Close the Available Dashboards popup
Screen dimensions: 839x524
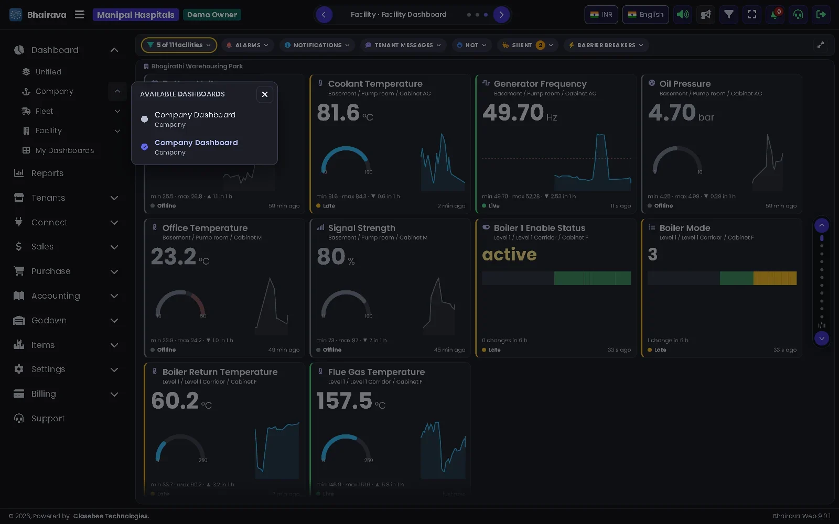(x=265, y=94)
